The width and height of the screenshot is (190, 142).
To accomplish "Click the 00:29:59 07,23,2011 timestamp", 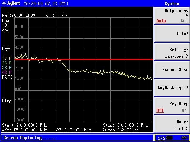I will [x=46, y=4].
